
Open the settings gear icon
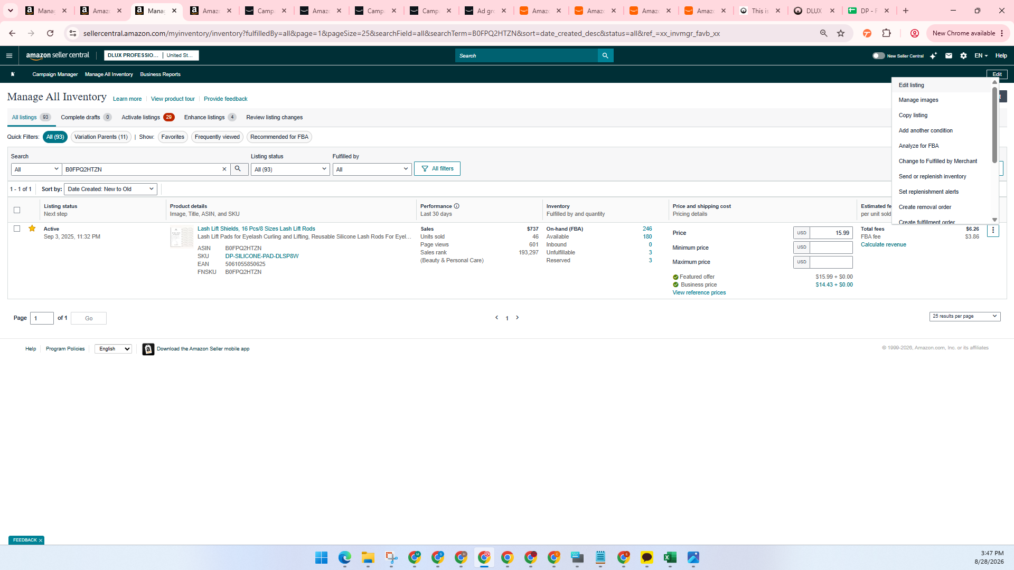pyautogui.click(x=963, y=55)
